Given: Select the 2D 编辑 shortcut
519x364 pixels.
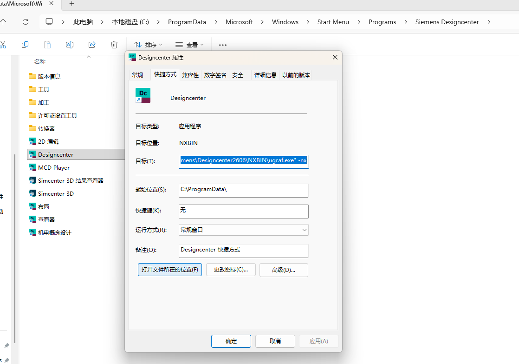Looking at the screenshot, I should coord(43,141).
